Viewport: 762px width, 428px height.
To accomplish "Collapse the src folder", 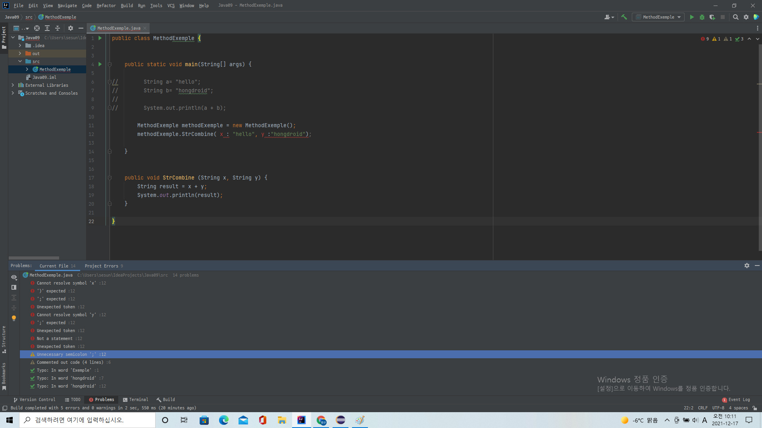I will tap(20, 61).
